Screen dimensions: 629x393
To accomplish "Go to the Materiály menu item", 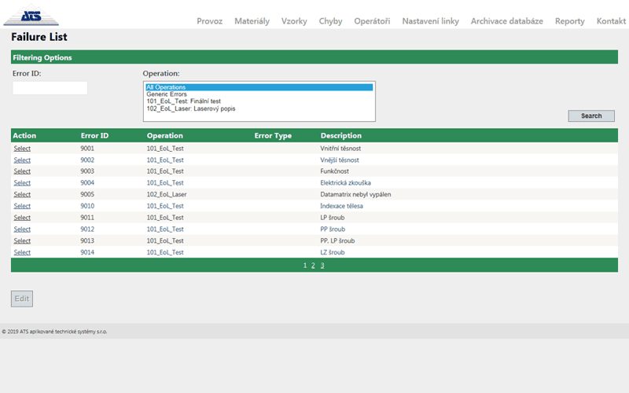I will point(252,21).
